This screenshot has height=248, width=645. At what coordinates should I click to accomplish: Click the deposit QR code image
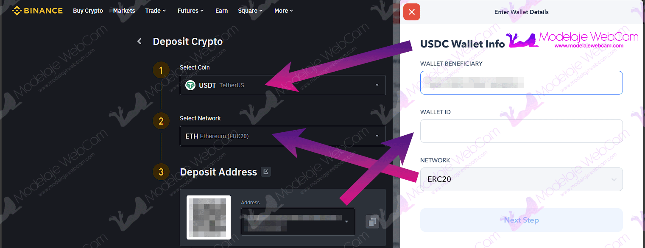209,217
